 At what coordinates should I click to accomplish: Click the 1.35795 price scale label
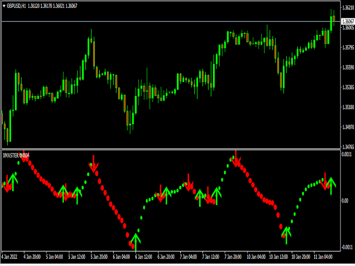[x=348, y=48]
